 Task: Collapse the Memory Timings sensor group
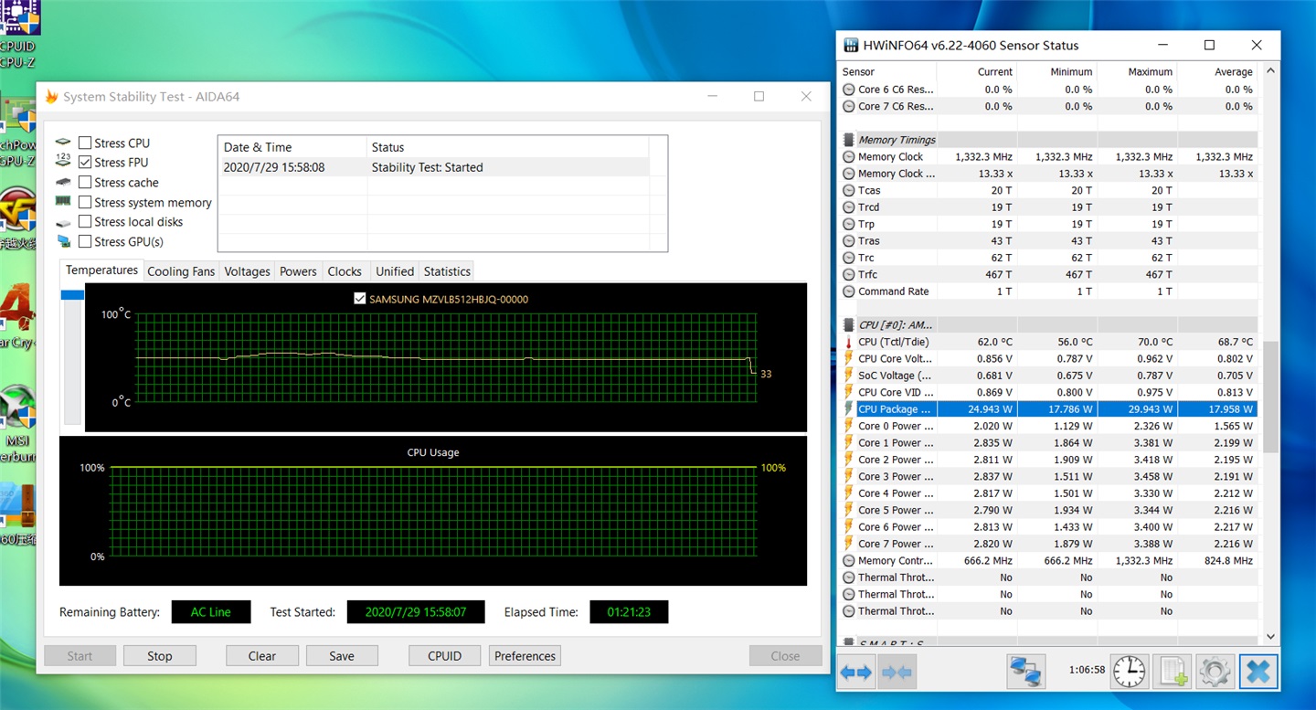click(849, 140)
